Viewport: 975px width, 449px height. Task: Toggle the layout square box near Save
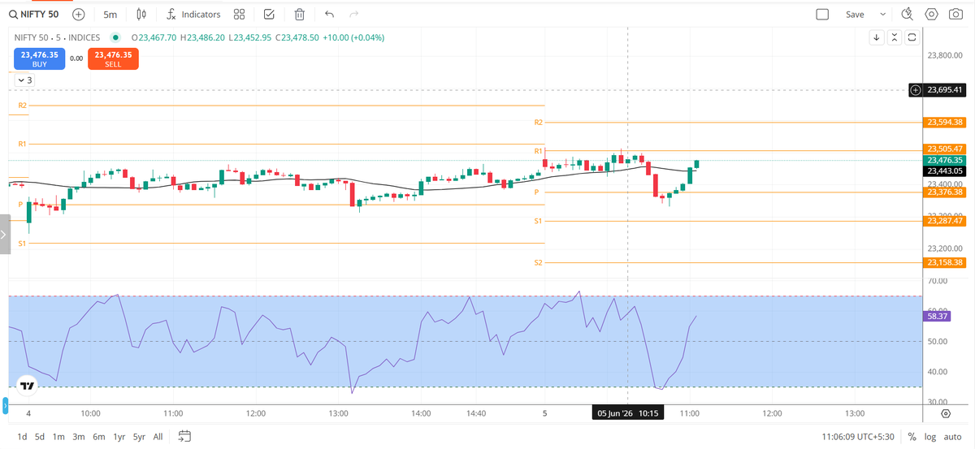point(822,14)
